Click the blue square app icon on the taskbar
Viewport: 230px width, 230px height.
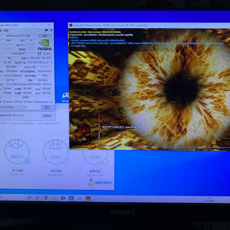point(71,198)
